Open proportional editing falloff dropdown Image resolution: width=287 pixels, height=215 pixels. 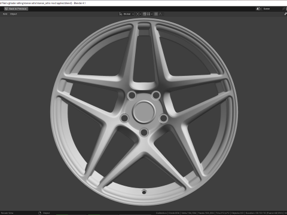161,14
